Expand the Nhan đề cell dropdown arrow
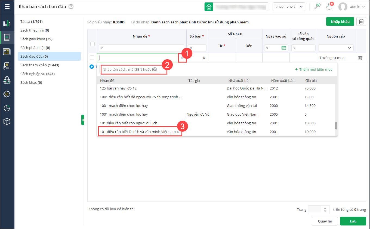Image resolution: width=370 pixels, height=229 pixels. 182,58
